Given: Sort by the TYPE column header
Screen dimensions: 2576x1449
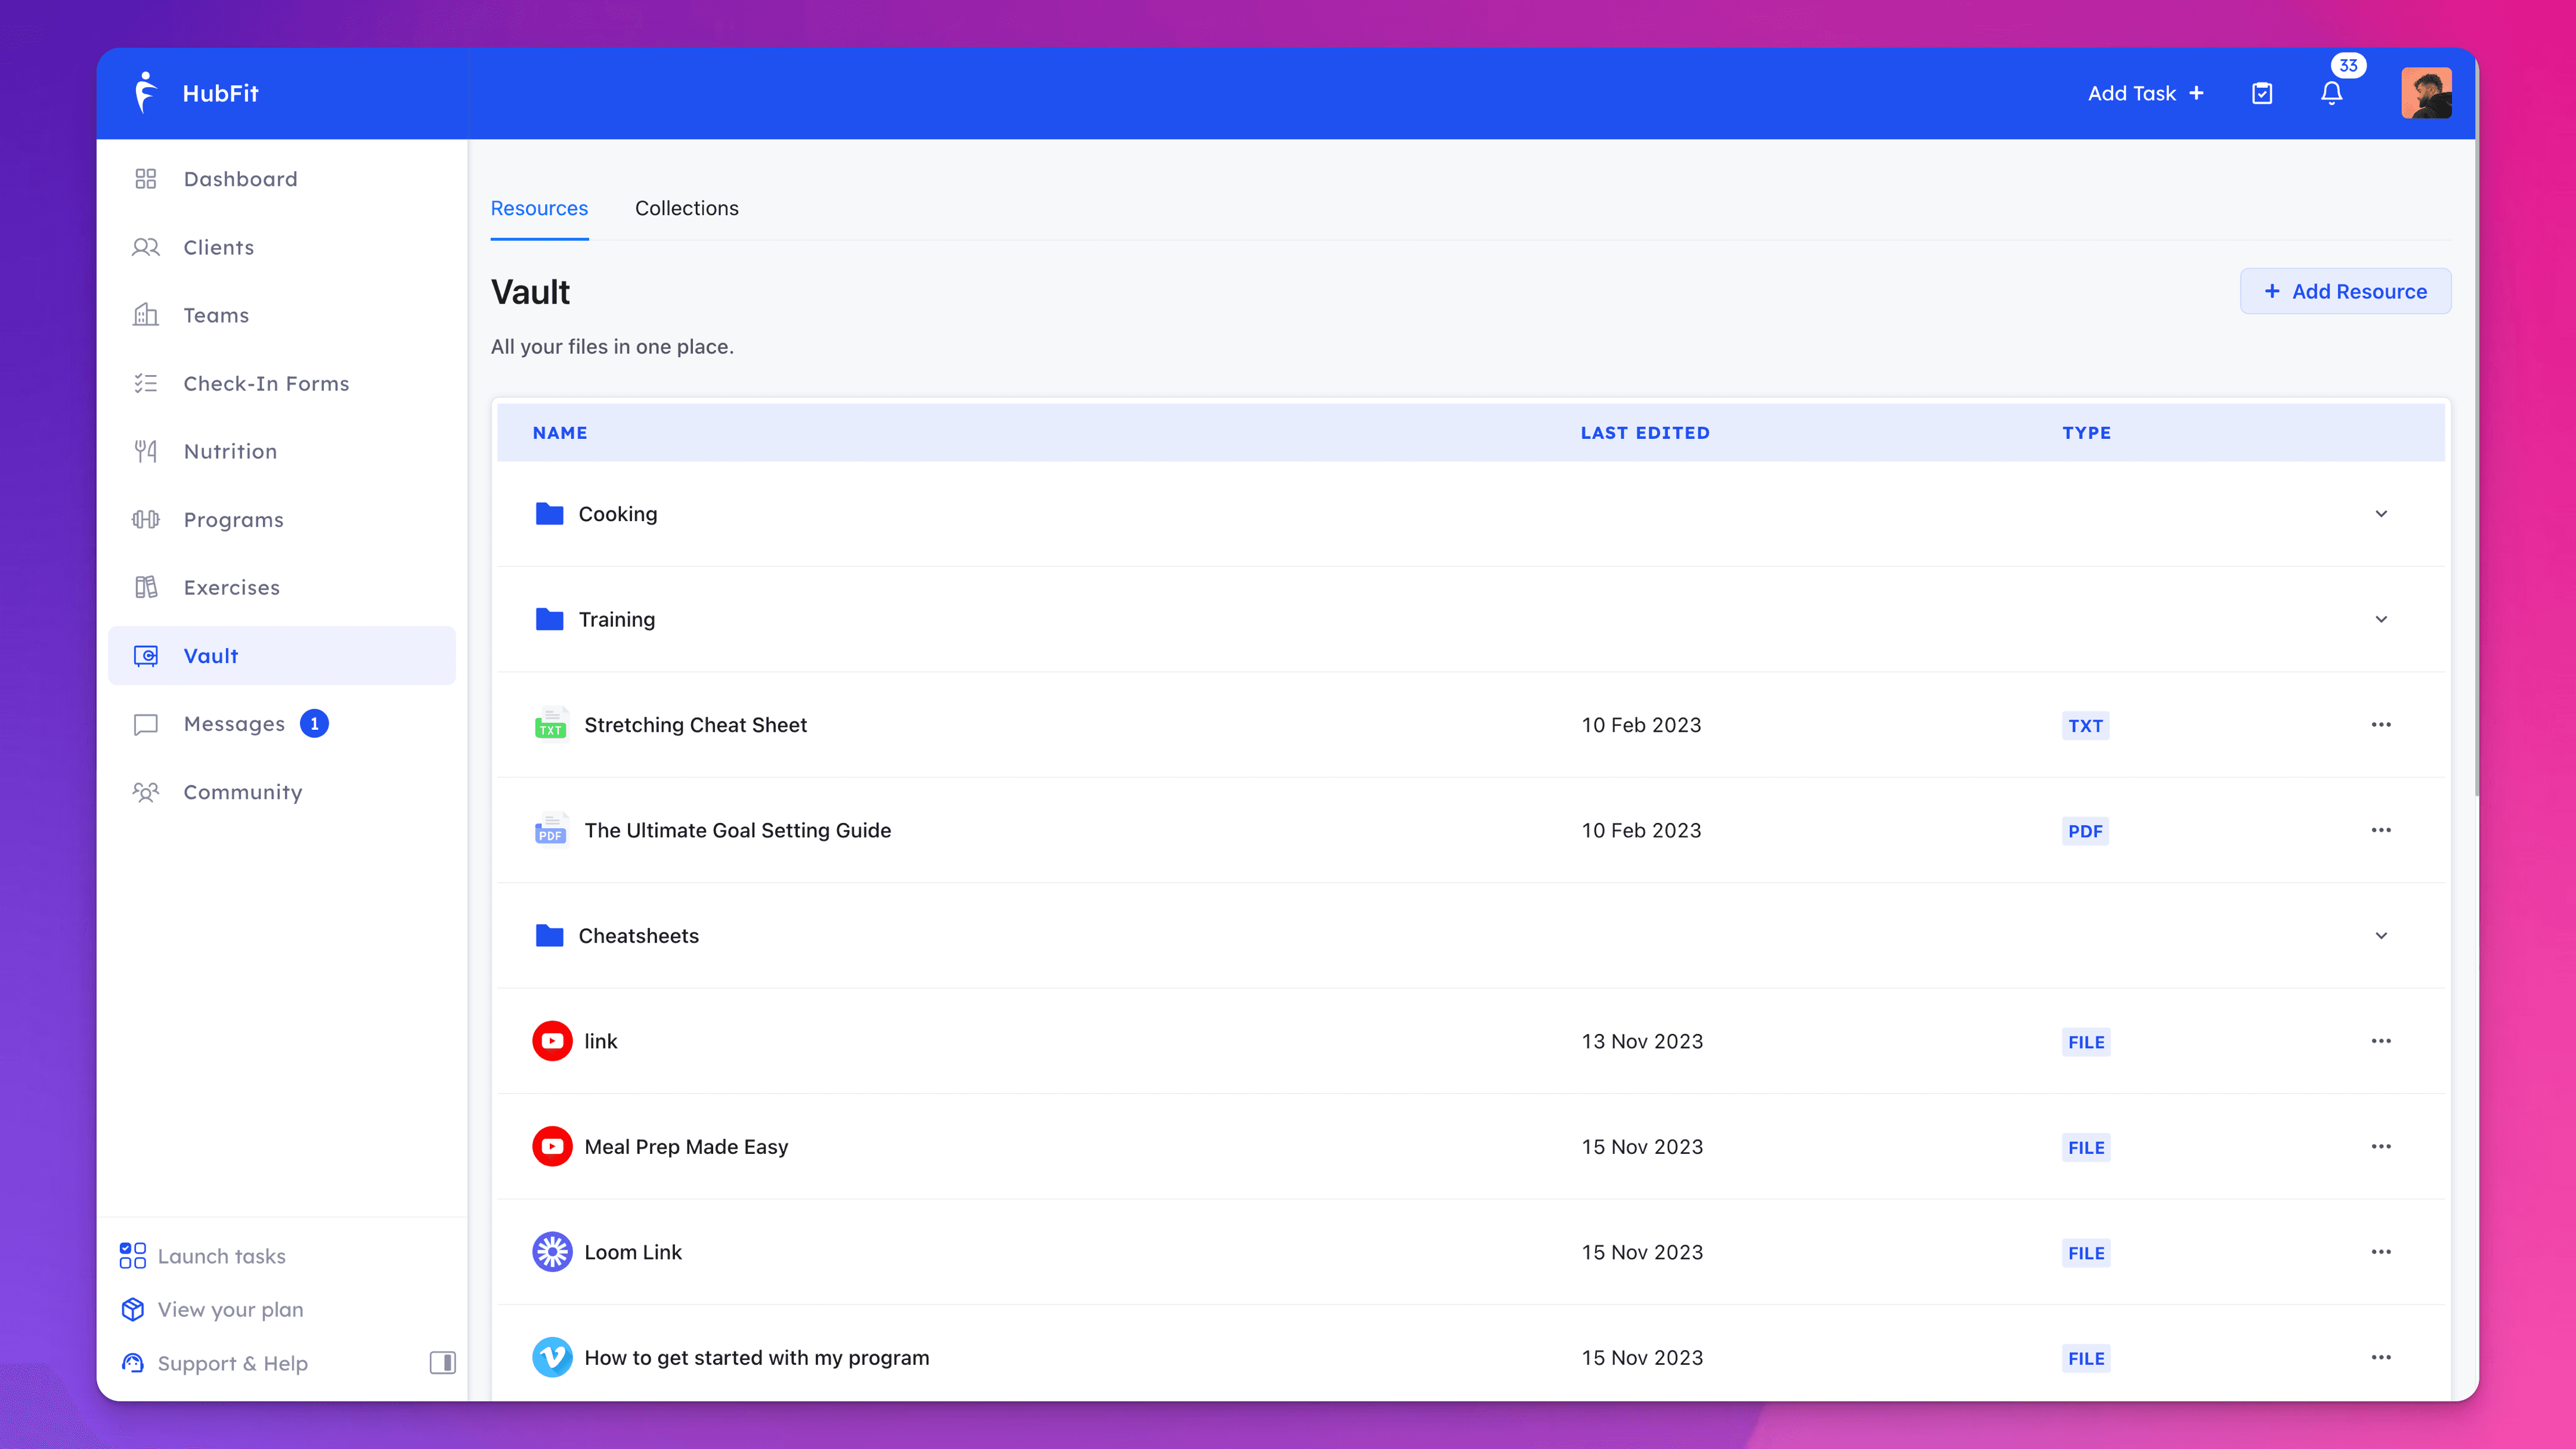Looking at the screenshot, I should pos(2086,433).
